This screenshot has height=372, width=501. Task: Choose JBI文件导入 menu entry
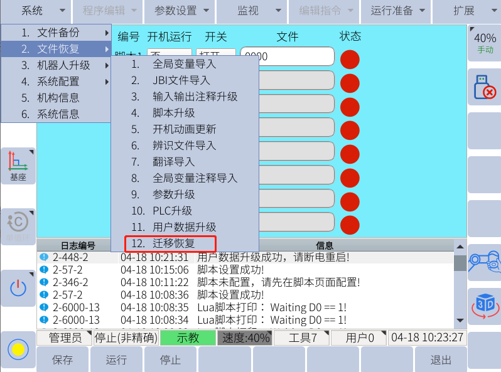(x=181, y=80)
